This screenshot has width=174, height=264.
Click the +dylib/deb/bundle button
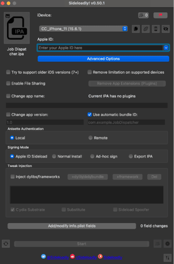click(87, 177)
